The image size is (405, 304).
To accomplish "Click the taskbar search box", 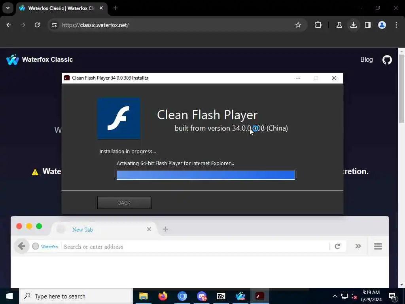I will 76,296.
